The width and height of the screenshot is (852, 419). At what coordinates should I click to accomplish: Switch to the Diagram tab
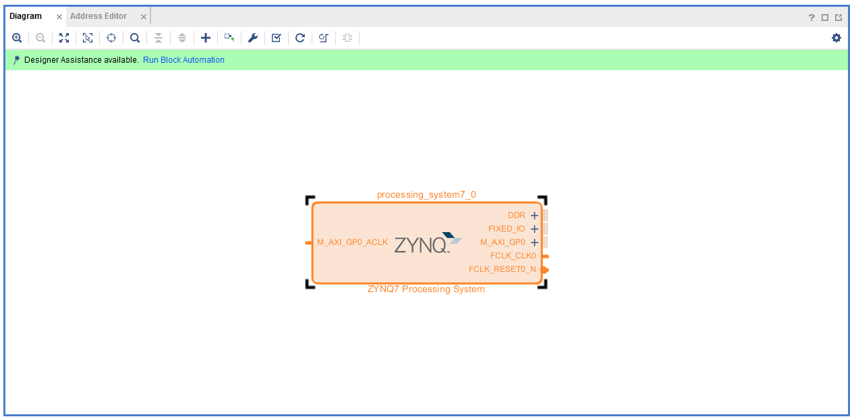(x=26, y=16)
